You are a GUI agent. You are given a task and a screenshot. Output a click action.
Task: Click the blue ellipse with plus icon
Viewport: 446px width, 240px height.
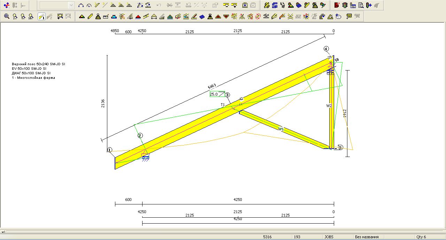(338, 16)
